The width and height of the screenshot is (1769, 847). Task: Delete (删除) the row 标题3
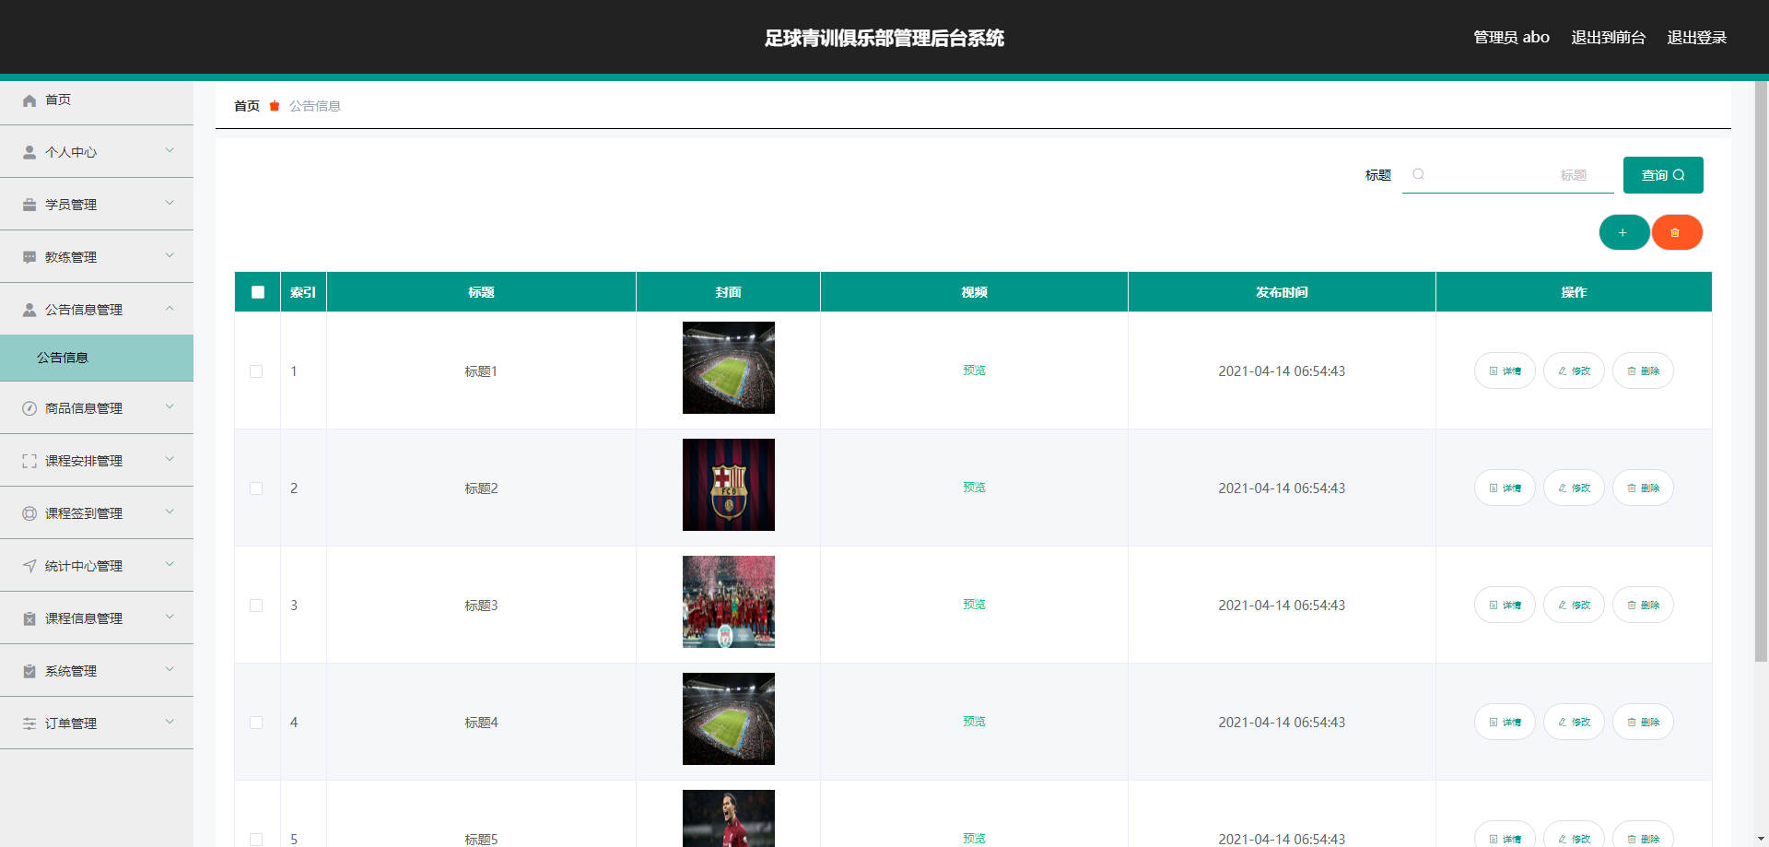tap(1643, 605)
